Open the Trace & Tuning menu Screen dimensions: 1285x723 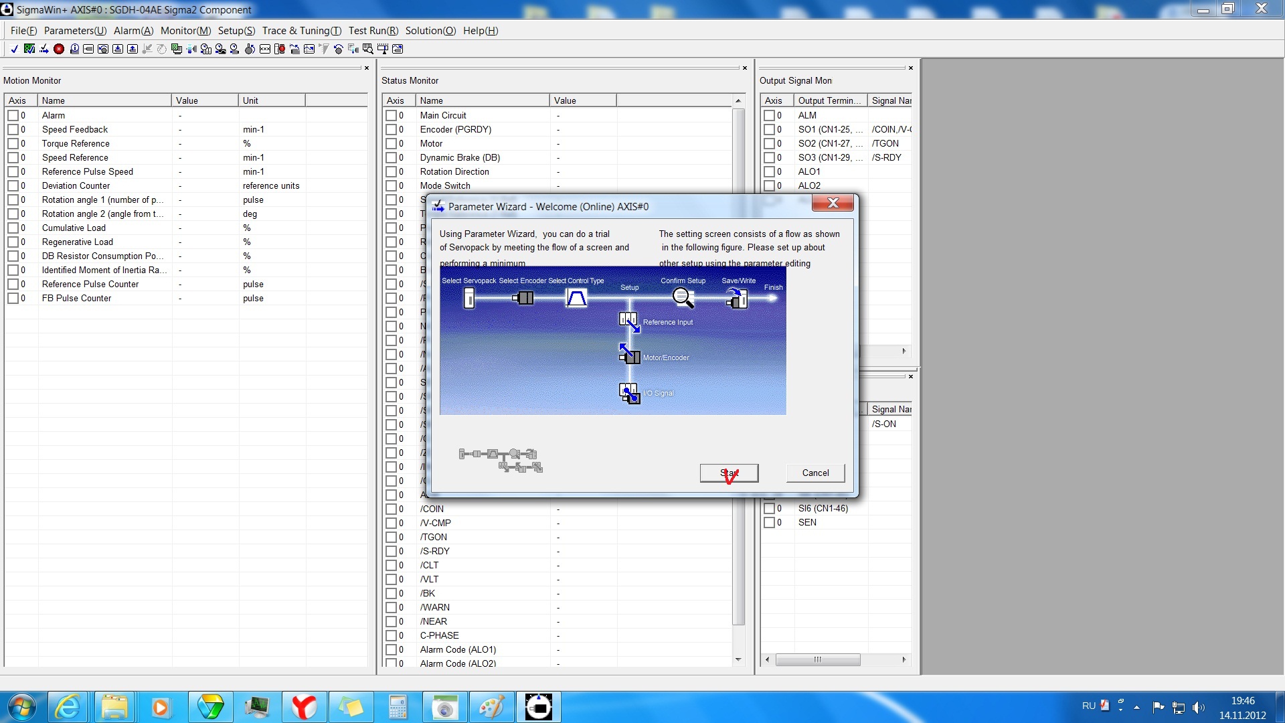(x=301, y=31)
